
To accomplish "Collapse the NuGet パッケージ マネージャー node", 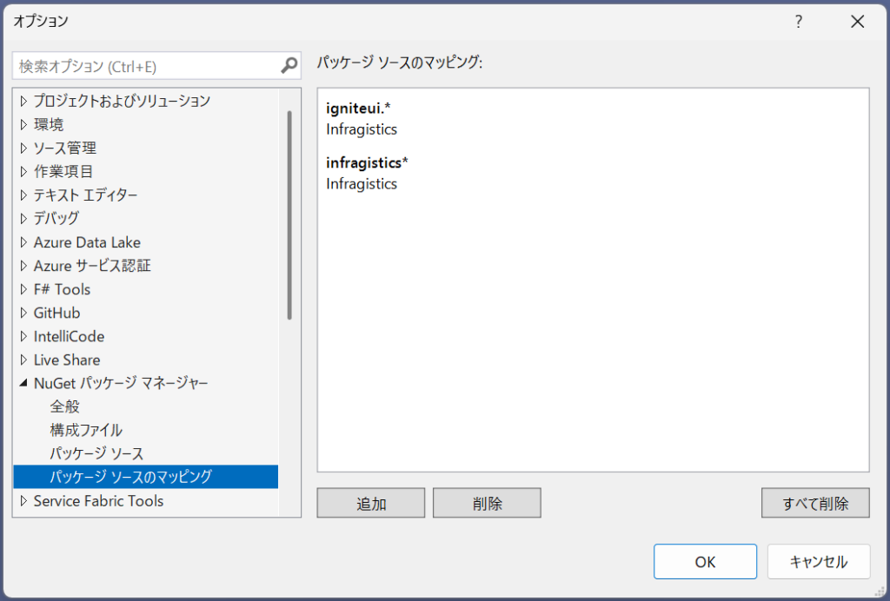I will (23, 383).
